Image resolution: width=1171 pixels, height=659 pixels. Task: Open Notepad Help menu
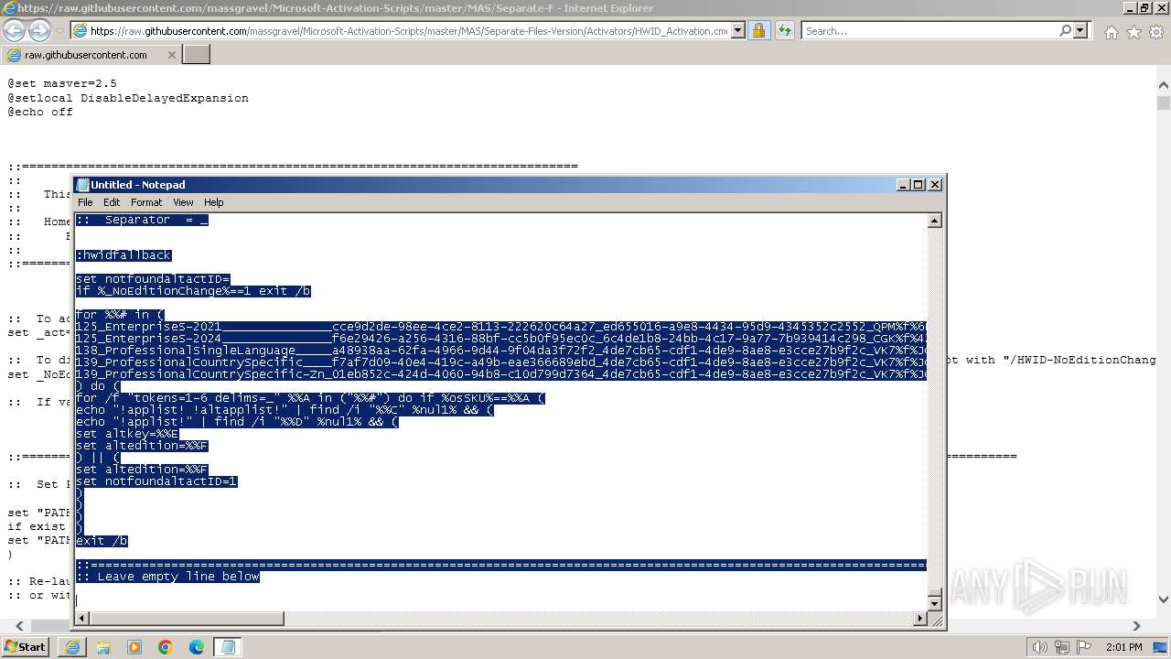point(213,202)
